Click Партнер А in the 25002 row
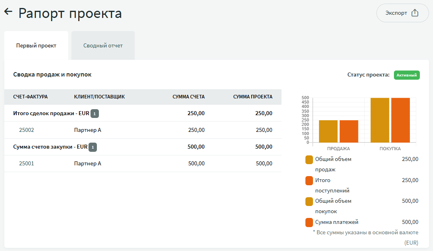433x251 pixels. (88, 130)
